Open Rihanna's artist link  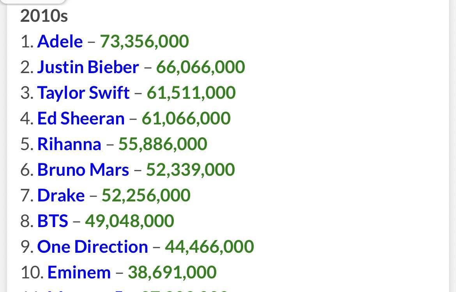coord(69,144)
